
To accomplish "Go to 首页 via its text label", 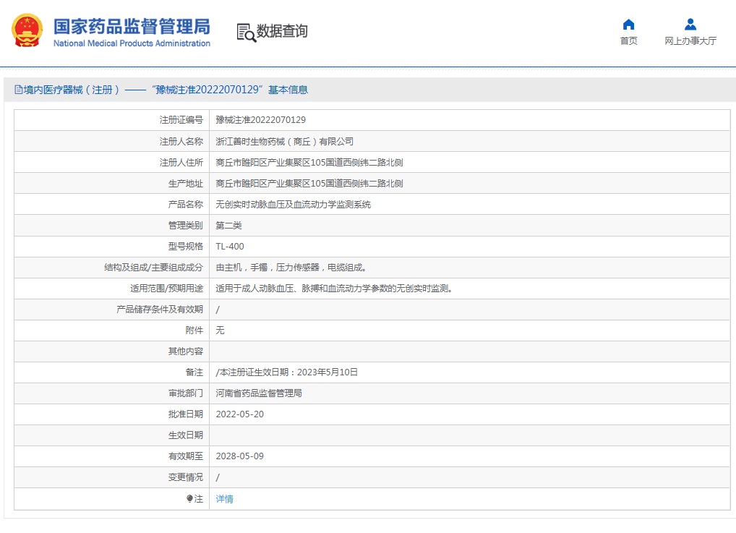I will point(628,41).
